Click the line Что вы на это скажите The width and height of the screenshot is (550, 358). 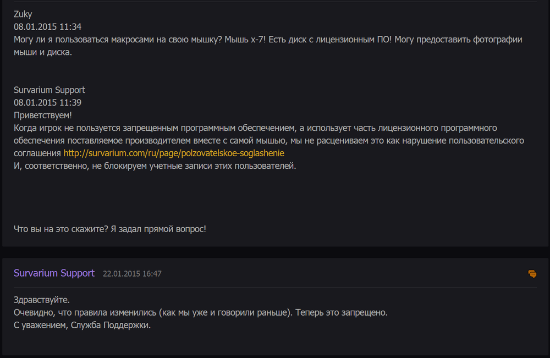pos(110,228)
